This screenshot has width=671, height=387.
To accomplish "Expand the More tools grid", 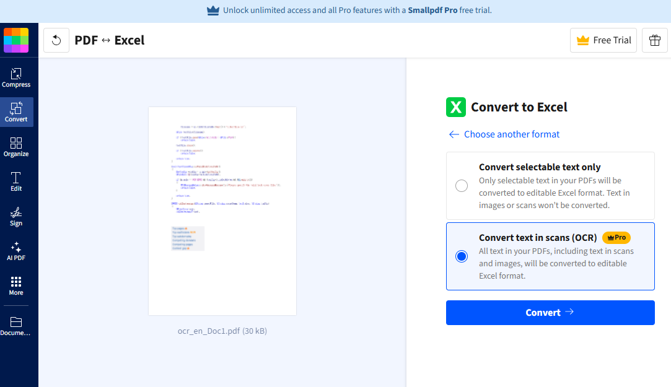I will coord(16,285).
